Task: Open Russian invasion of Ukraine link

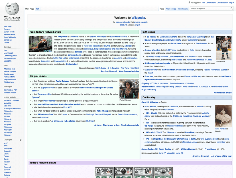Action: click(x=182, y=83)
